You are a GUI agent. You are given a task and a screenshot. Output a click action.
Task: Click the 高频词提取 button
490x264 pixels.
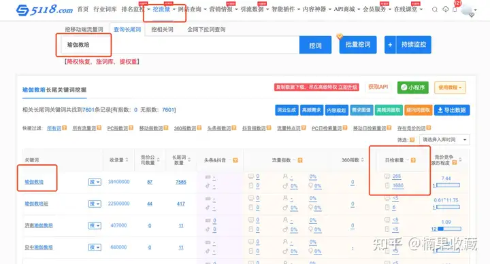pyautogui.click(x=389, y=110)
